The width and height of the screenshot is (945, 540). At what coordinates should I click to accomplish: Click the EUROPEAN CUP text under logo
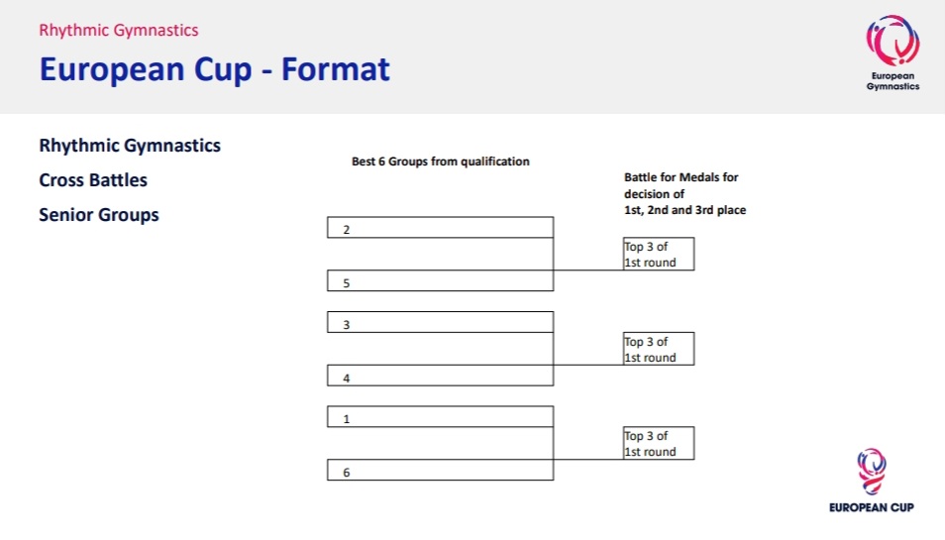872,507
